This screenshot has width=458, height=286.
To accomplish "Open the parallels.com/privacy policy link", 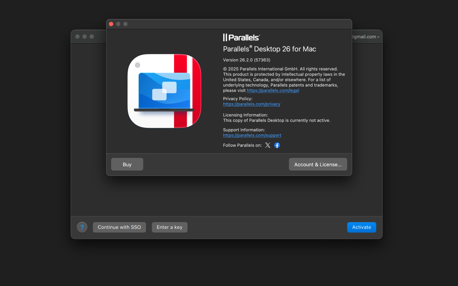I will click(x=252, y=104).
